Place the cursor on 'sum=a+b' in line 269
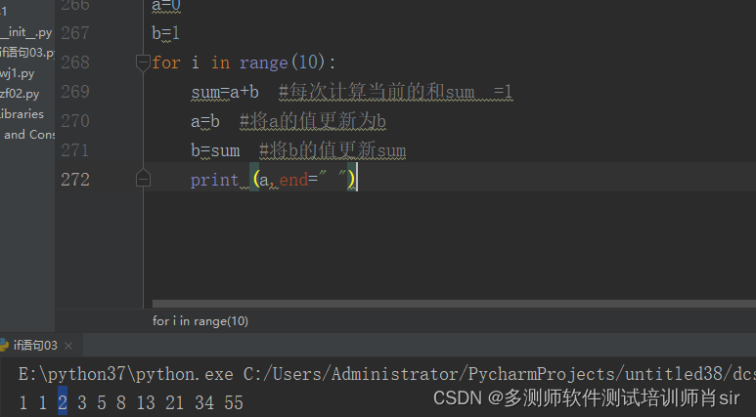The image size is (756, 417). pyautogui.click(x=225, y=92)
